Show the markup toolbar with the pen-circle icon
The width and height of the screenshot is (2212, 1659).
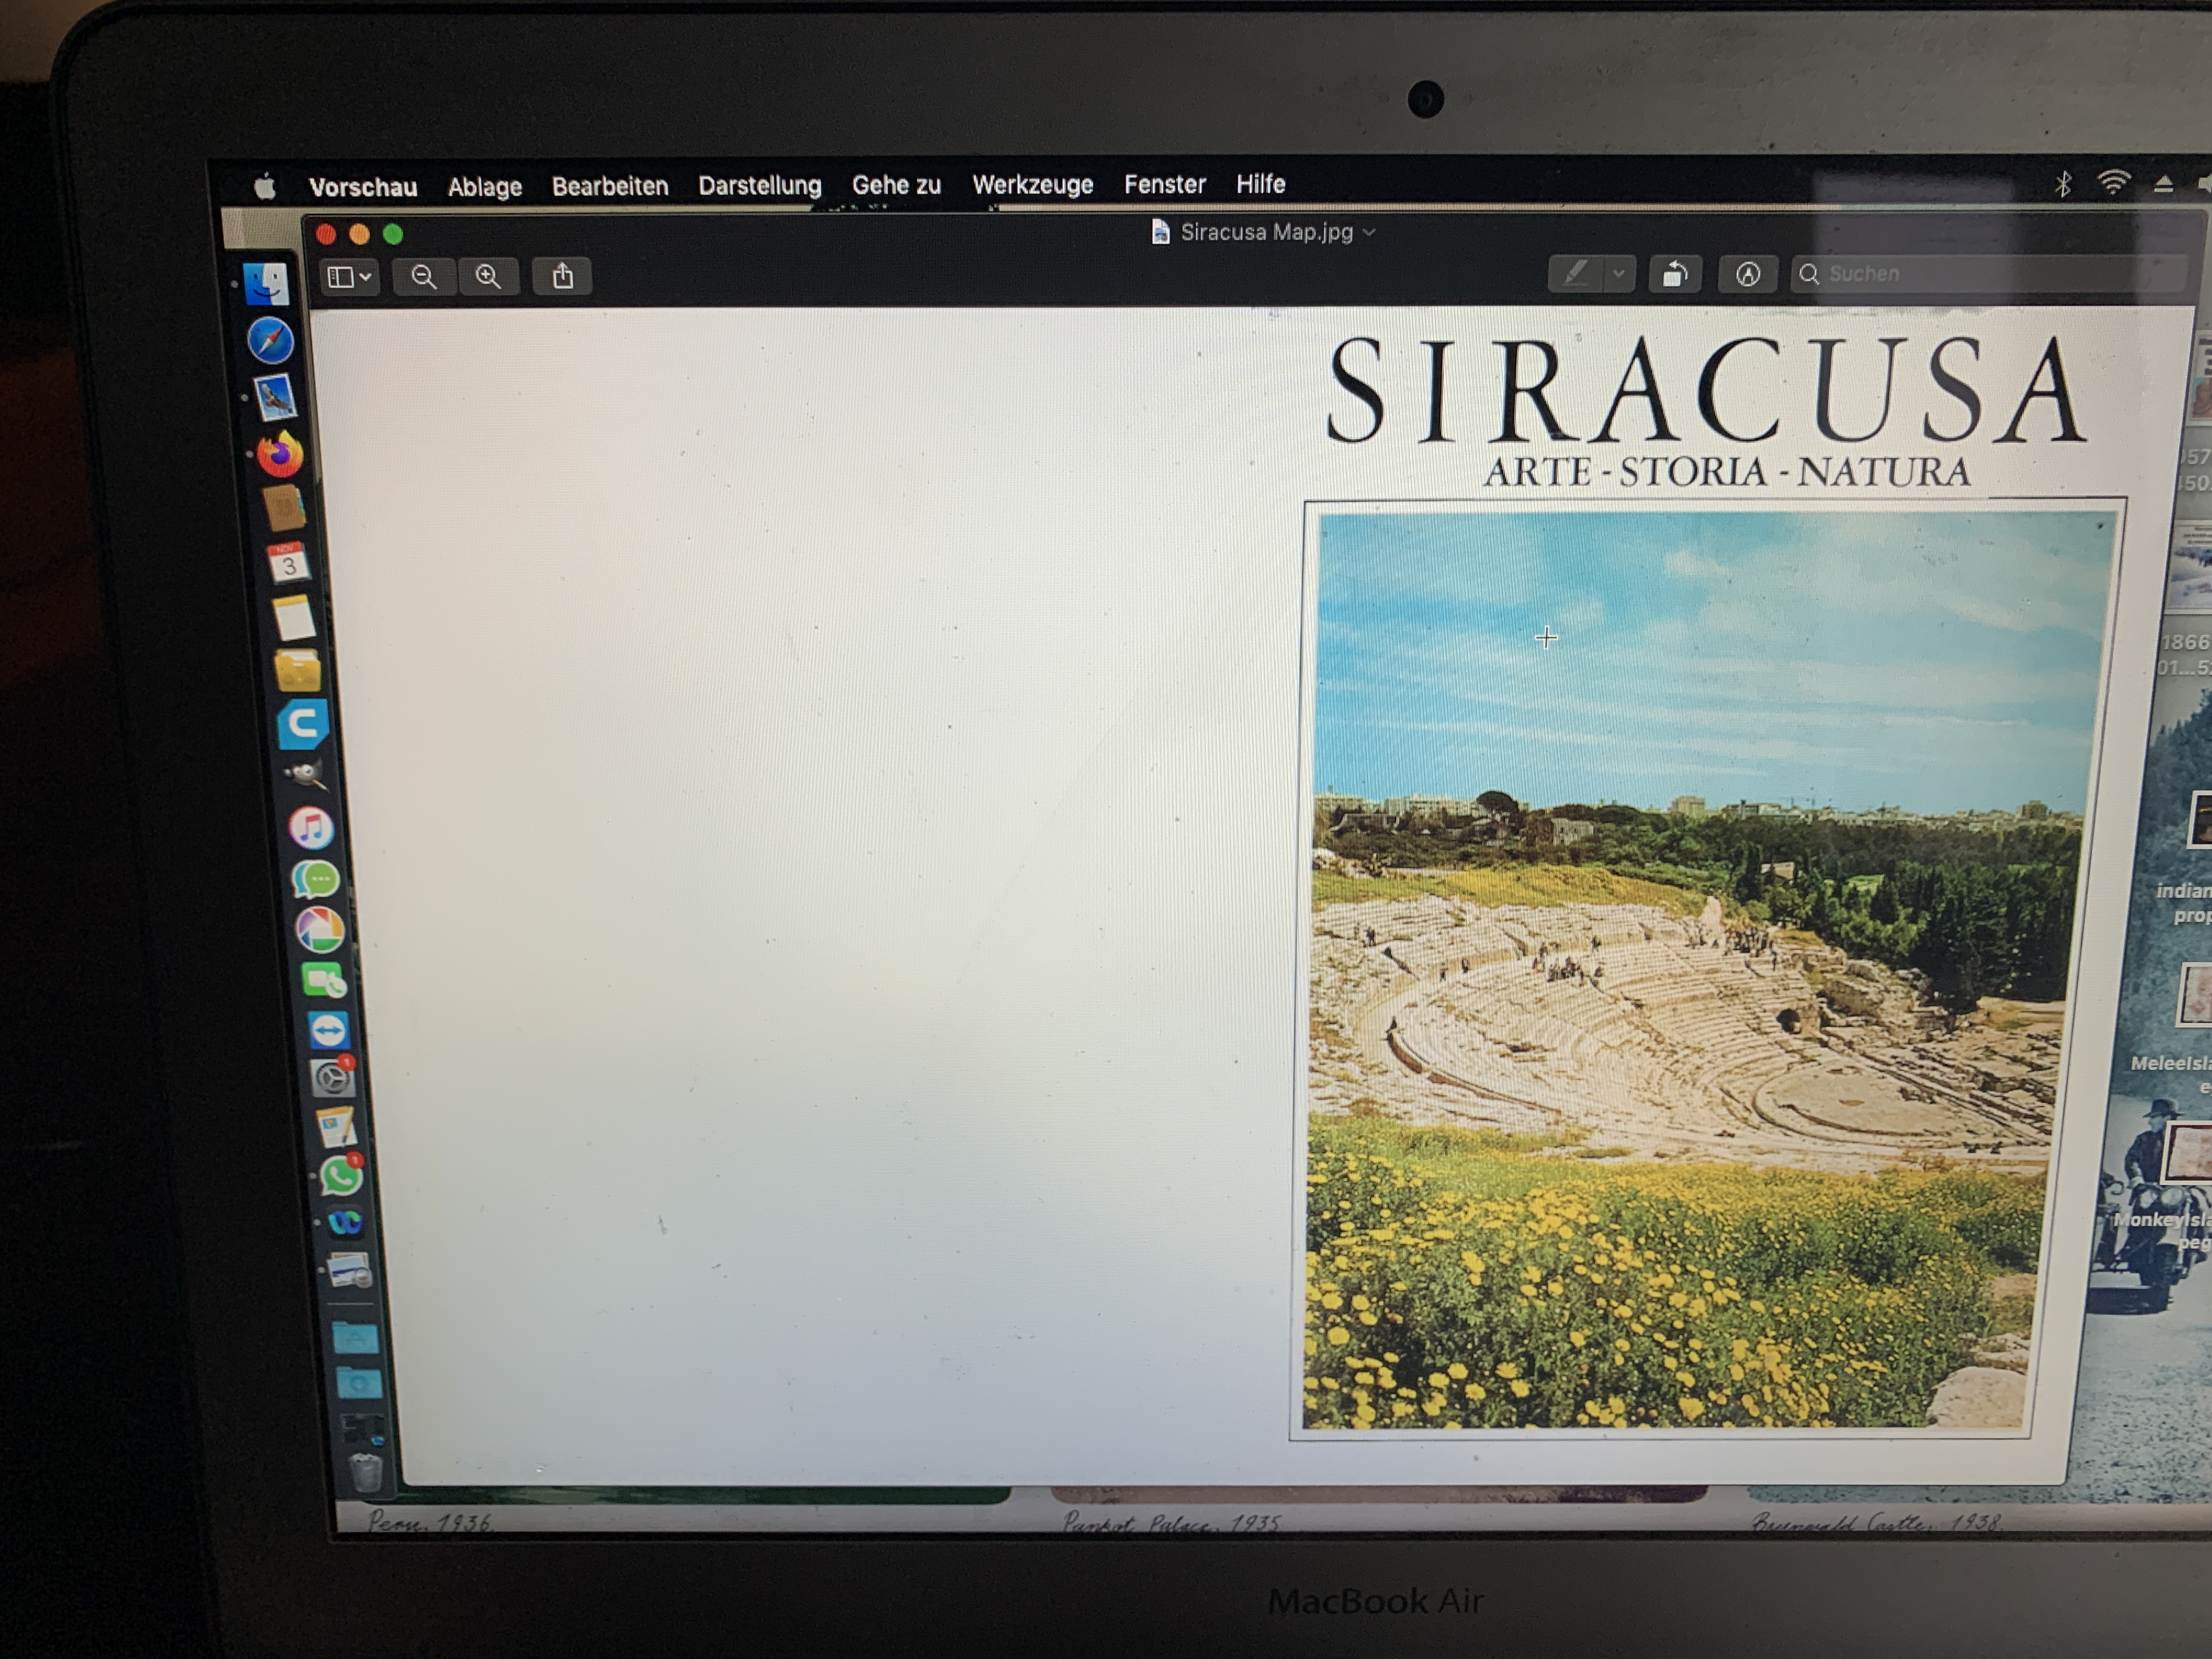pyautogui.click(x=1747, y=274)
